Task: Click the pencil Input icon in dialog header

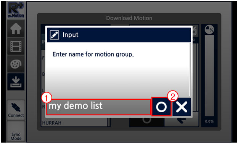Action: coord(55,35)
